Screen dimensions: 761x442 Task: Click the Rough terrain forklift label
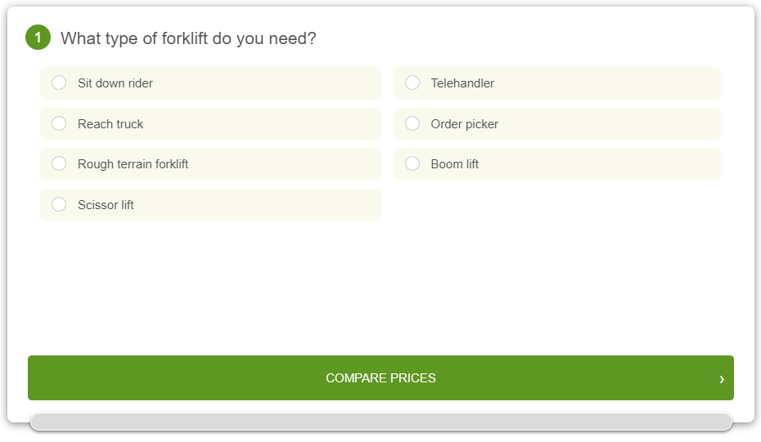coord(133,164)
